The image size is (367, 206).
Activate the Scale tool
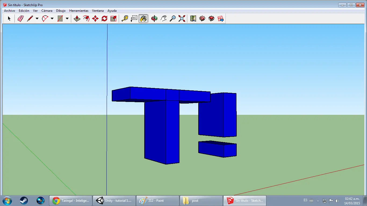[x=114, y=19]
